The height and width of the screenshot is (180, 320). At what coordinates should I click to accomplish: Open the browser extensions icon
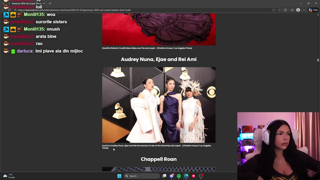pyautogui.click(x=285, y=10)
